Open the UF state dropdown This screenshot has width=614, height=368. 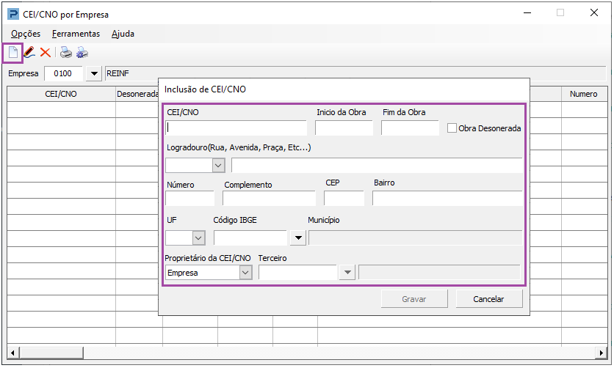coord(198,238)
